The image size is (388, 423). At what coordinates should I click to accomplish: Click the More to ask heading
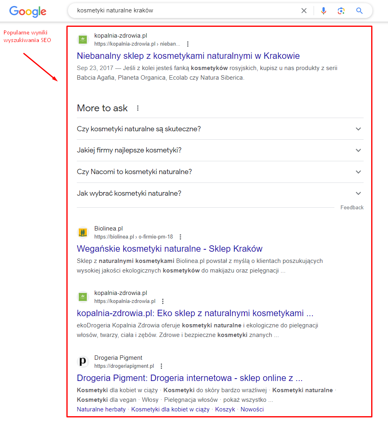click(x=102, y=108)
